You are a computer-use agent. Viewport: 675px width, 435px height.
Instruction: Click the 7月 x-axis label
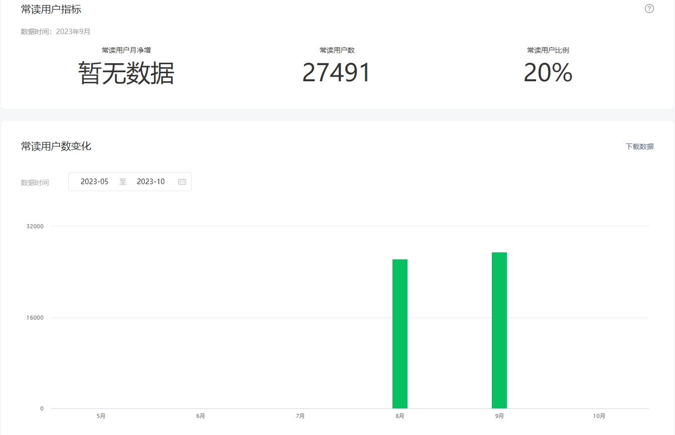tap(300, 416)
